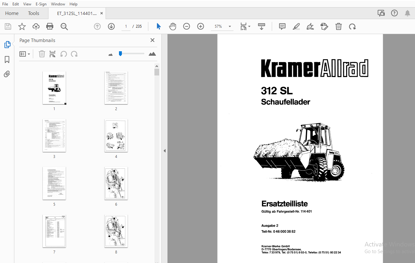Click the read mode keyboard icon
This screenshot has height=263, width=415.
point(262,26)
